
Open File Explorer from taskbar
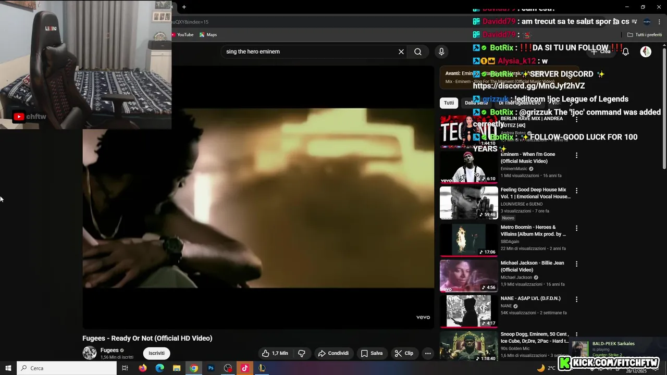click(x=177, y=368)
